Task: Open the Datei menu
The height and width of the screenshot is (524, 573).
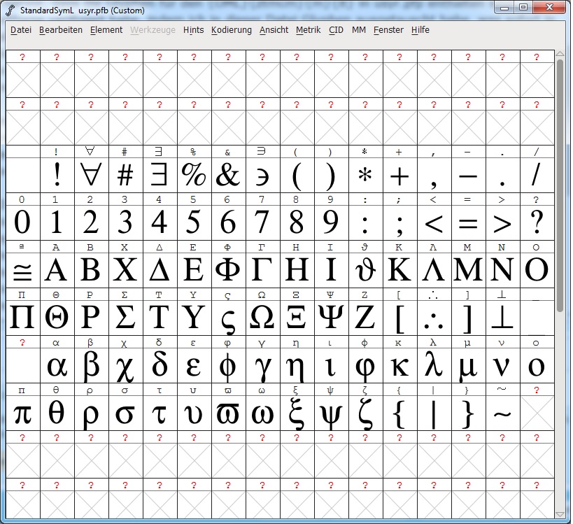Action: pyautogui.click(x=21, y=30)
